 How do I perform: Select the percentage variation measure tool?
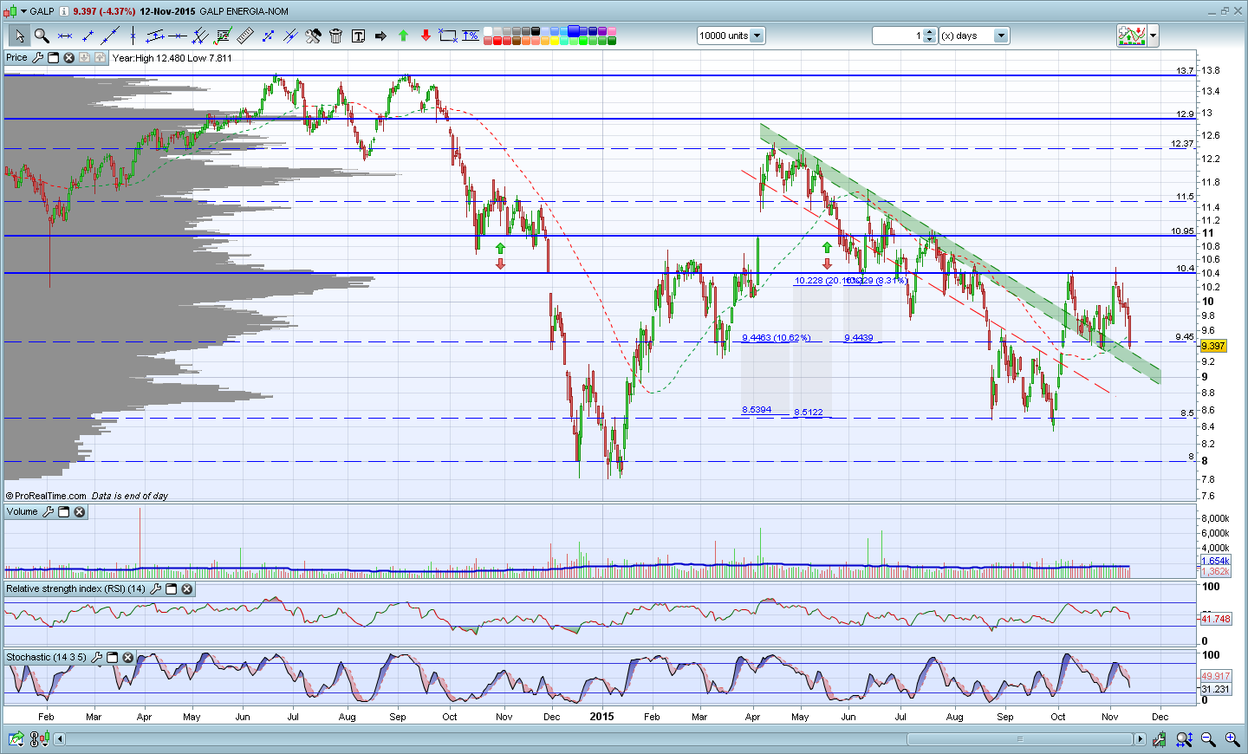[x=471, y=36]
